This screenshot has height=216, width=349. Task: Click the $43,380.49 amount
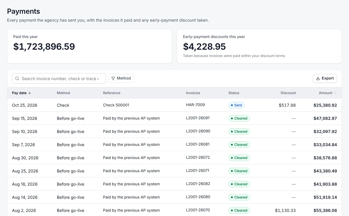325,171
